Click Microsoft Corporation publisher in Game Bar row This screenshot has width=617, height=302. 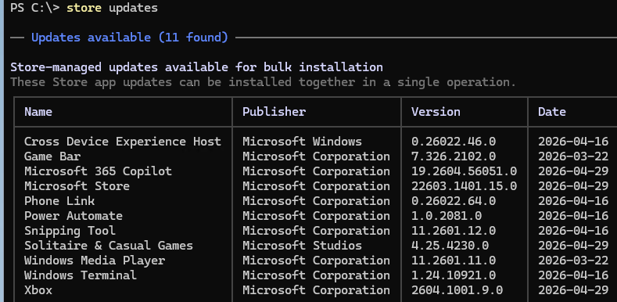click(317, 156)
